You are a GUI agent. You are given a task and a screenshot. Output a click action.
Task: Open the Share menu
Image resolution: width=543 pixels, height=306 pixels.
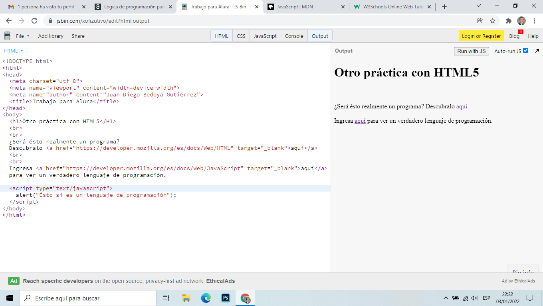pyautogui.click(x=78, y=36)
